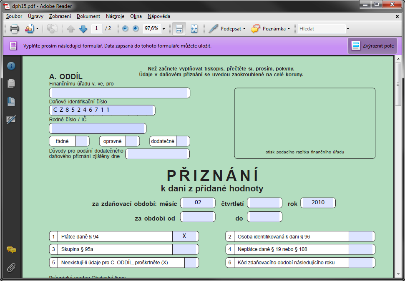Image resolution: width=405 pixels, height=281 pixels.
Task: Check the dodatečné box
Action: (183, 141)
